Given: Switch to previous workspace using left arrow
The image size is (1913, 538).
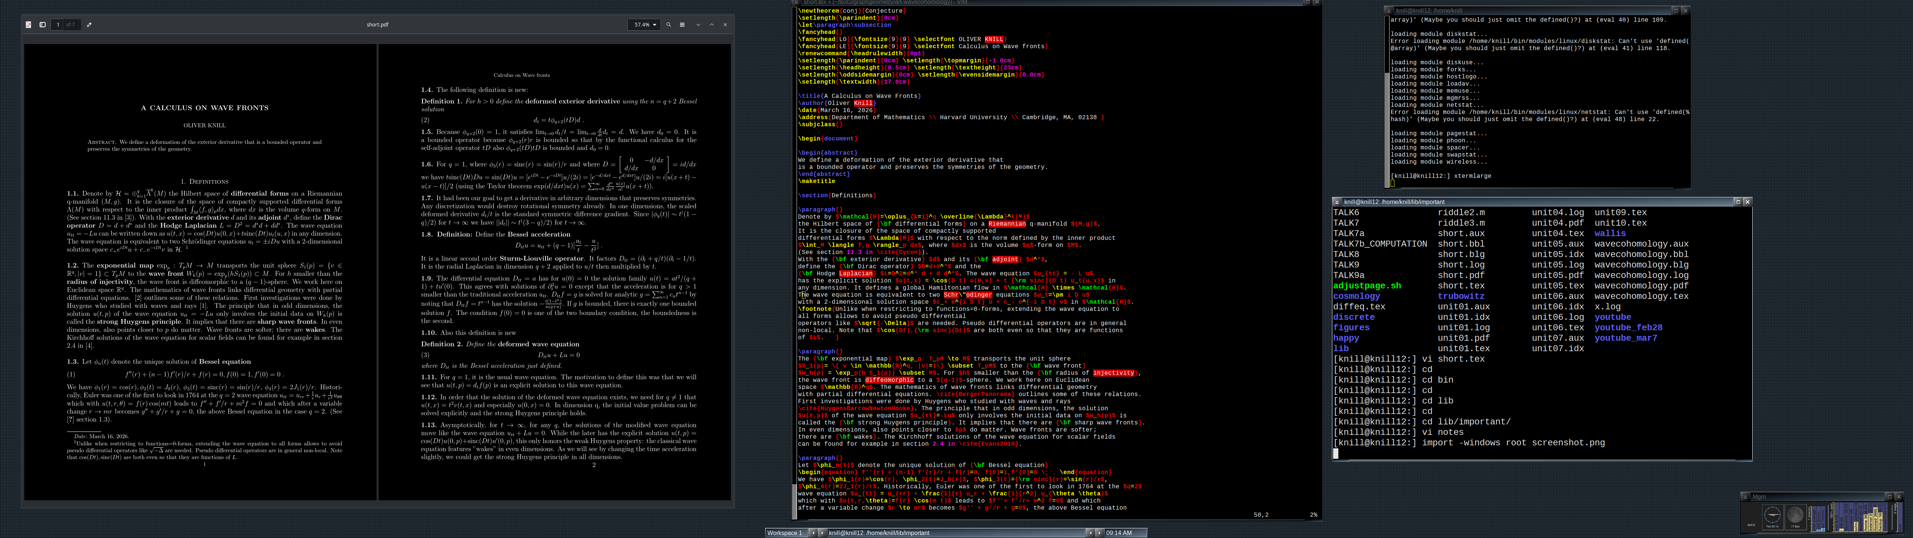Looking at the screenshot, I should [813, 533].
